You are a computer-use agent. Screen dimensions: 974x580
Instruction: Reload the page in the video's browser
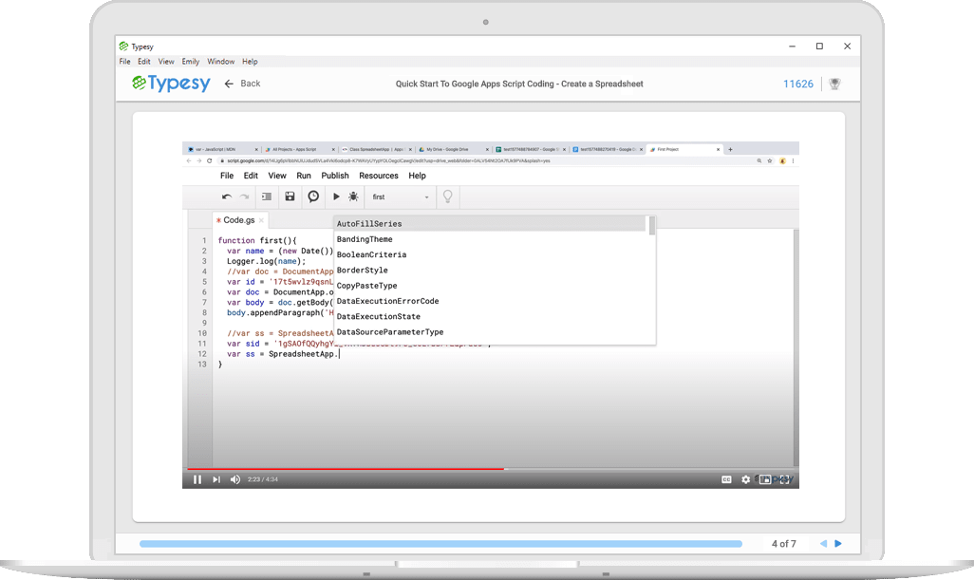click(x=210, y=160)
